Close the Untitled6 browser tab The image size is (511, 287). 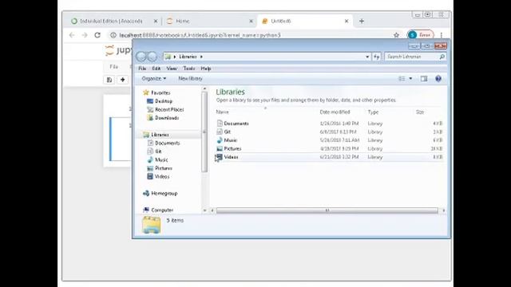click(347, 22)
